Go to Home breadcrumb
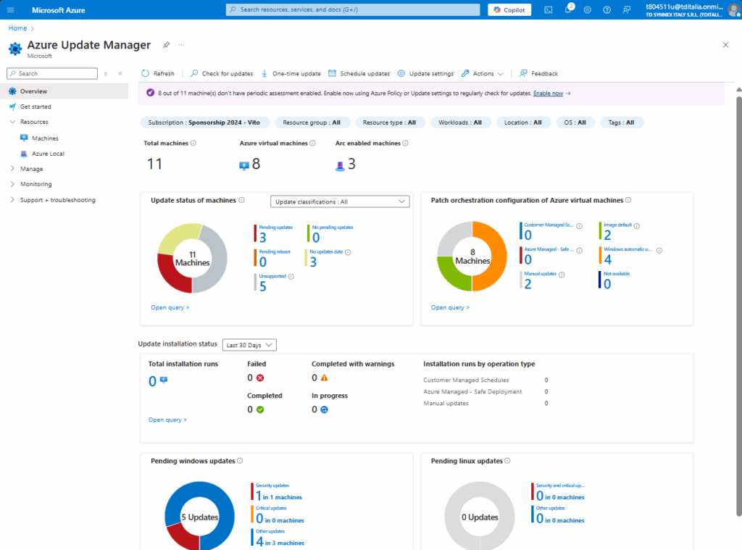The height and width of the screenshot is (550, 742). coord(17,28)
